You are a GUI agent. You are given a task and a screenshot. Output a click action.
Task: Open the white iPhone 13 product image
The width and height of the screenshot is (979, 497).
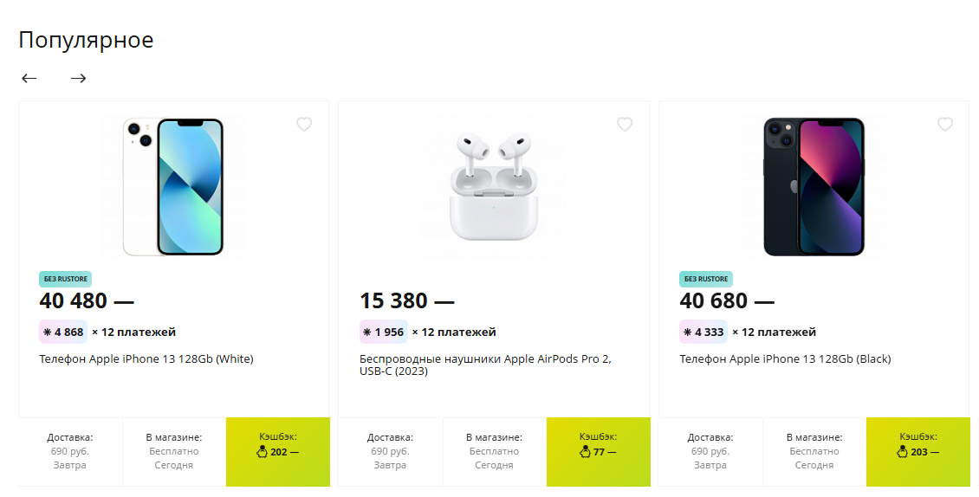[173, 187]
